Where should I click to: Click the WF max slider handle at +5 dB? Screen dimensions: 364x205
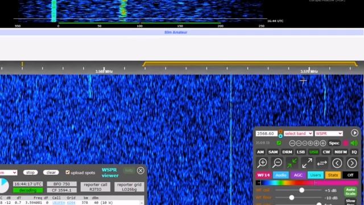301,190
